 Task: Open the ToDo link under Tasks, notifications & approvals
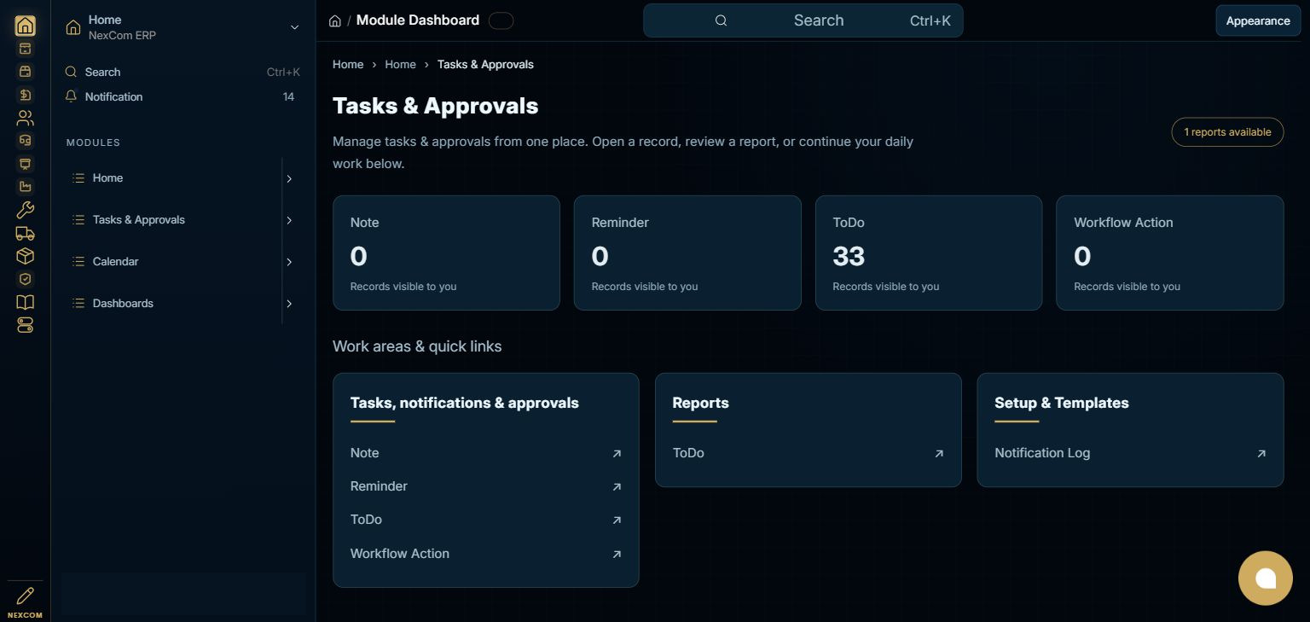486,520
